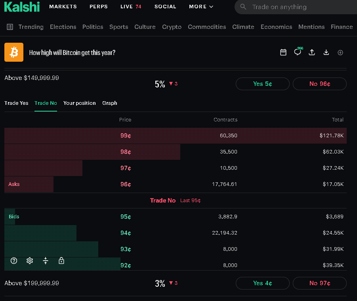Click the Kalshi logo
This screenshot has height=301, width=357.
coord(22,7)
